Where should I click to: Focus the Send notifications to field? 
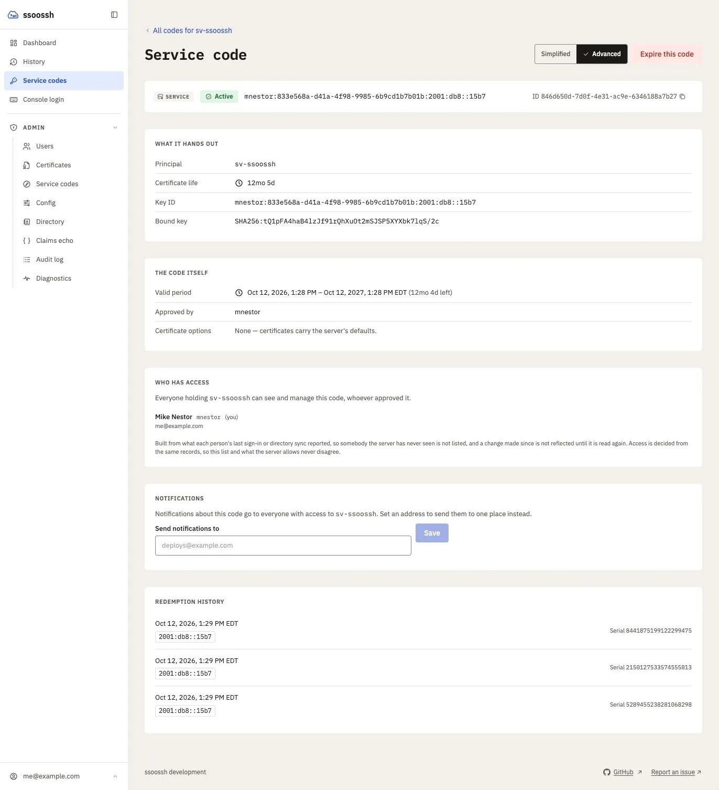click(283, 546)
